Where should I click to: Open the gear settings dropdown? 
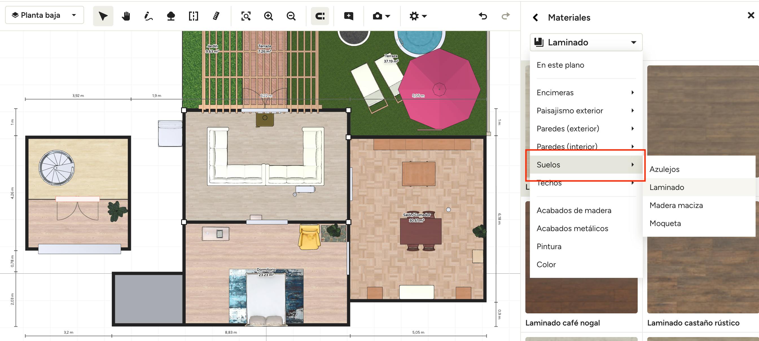click(418, 16)
